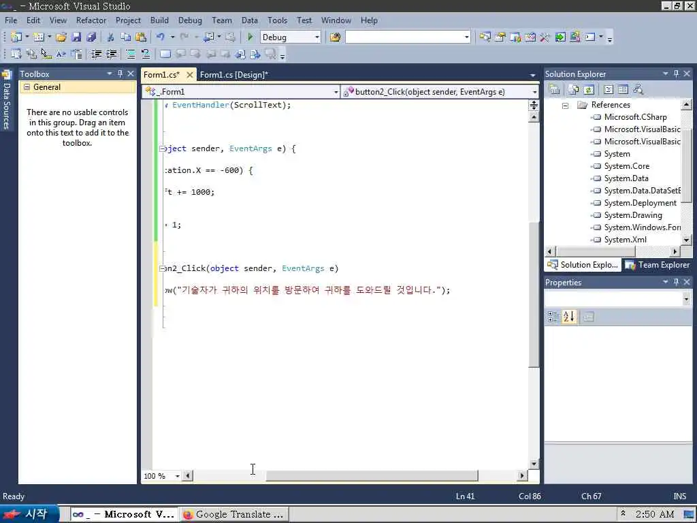This screenshot has width=697, height=523.
Task: Click View Code icon in Solution Explorer
Action: [x=609, y=90]
